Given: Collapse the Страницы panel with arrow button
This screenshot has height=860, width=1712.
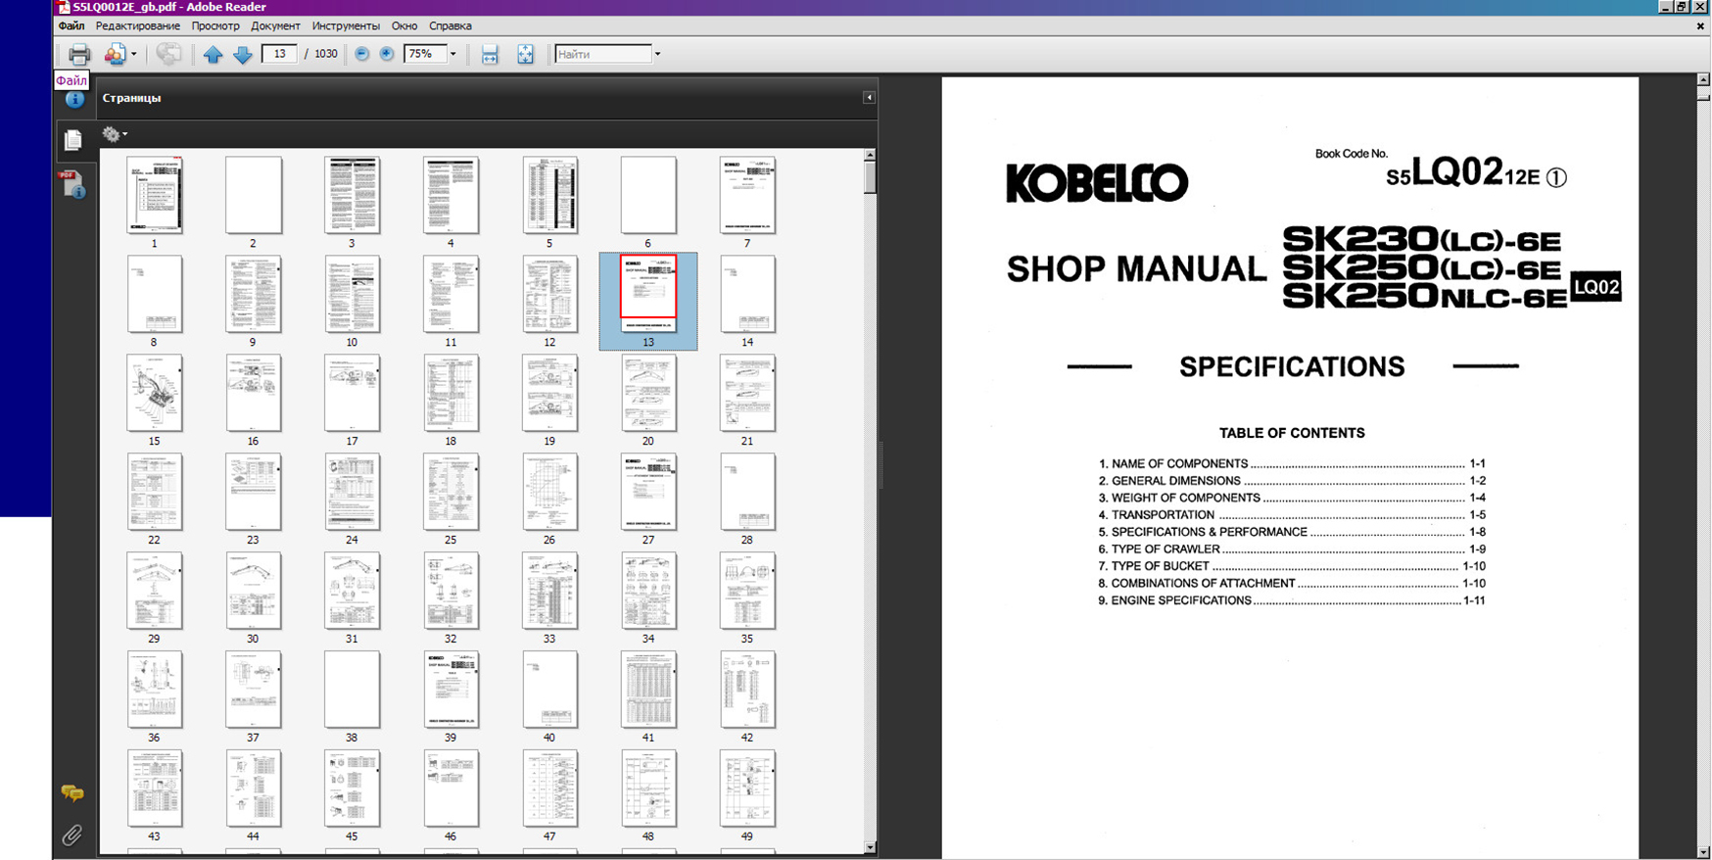Looking at the screenshot, I should tap(869, 98).
